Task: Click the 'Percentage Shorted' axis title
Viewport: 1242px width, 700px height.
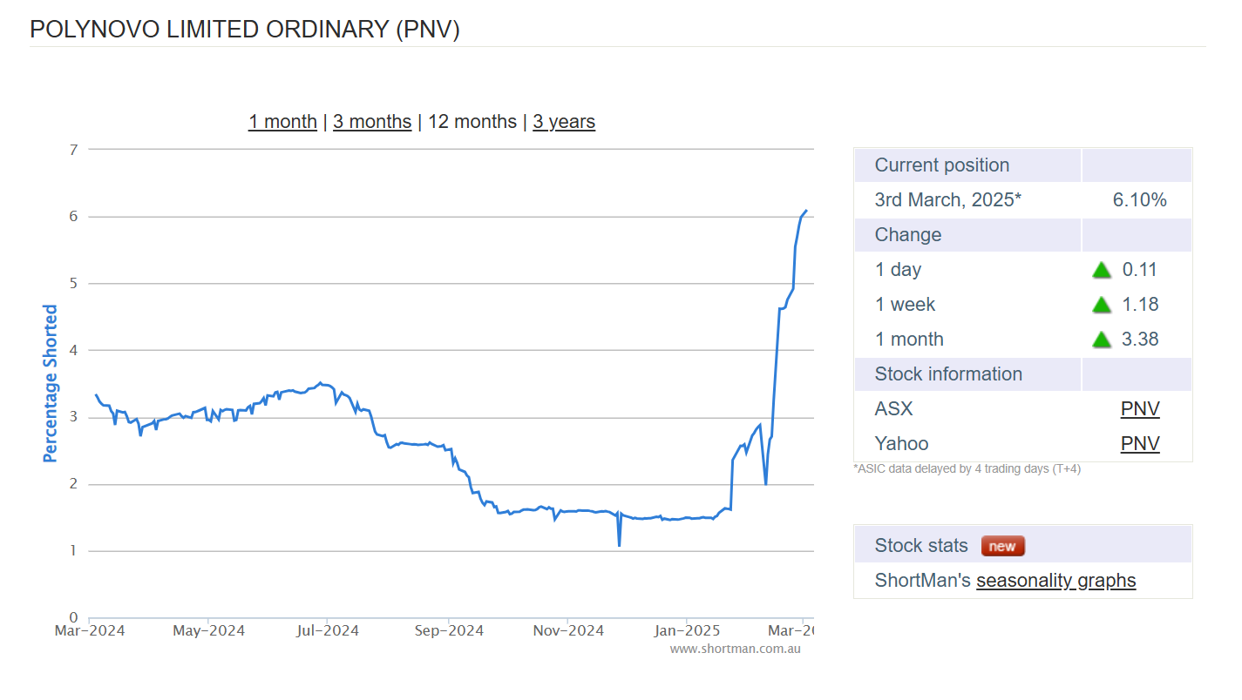Action: (x=51, y=383)
